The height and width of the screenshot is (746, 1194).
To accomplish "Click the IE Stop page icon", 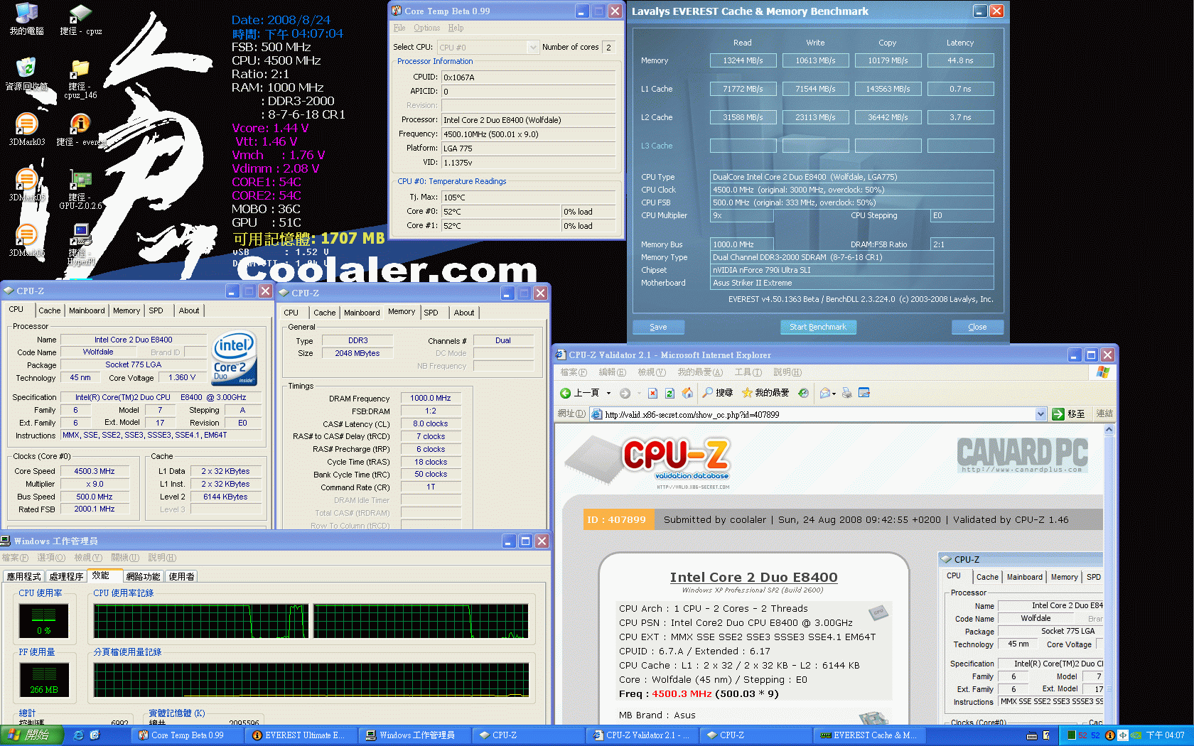I will (x=652, y=393).
